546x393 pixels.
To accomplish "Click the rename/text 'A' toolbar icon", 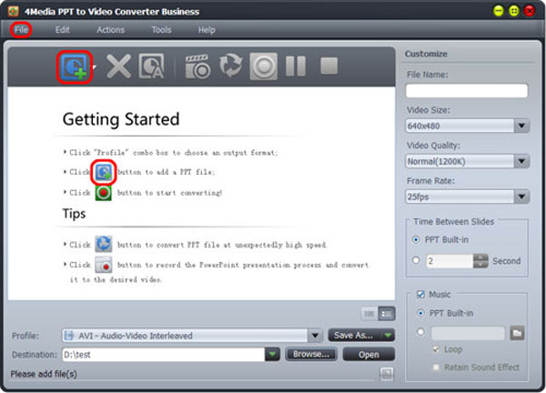I will tap(151, 65).
